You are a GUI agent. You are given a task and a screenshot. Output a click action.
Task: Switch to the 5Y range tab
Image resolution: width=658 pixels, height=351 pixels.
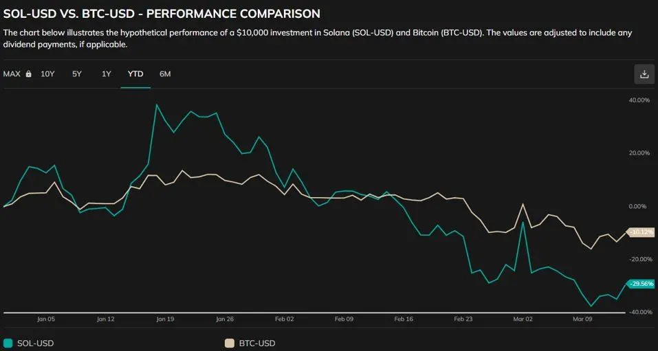pyautogui.click(x=77, y=74)
